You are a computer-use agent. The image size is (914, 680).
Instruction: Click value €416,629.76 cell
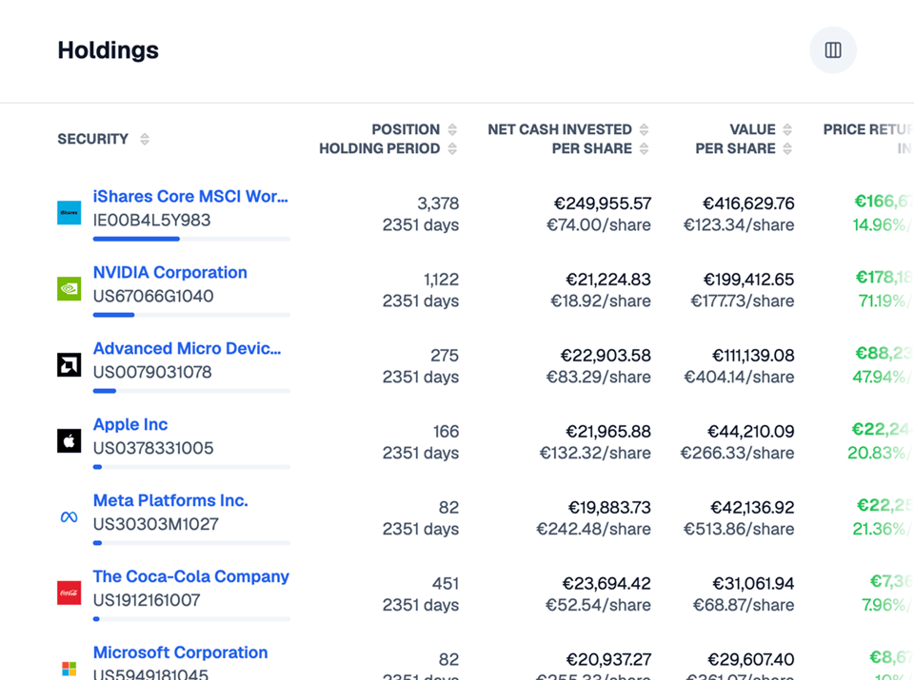click(748, 204)
